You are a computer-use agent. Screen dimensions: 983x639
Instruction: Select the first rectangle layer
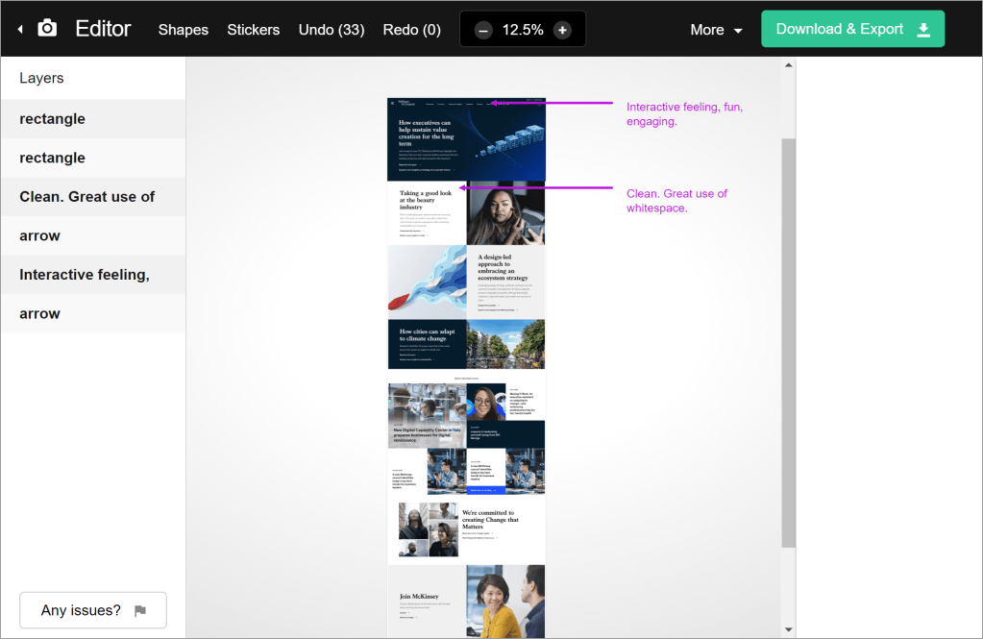click(x=92, y=119)
